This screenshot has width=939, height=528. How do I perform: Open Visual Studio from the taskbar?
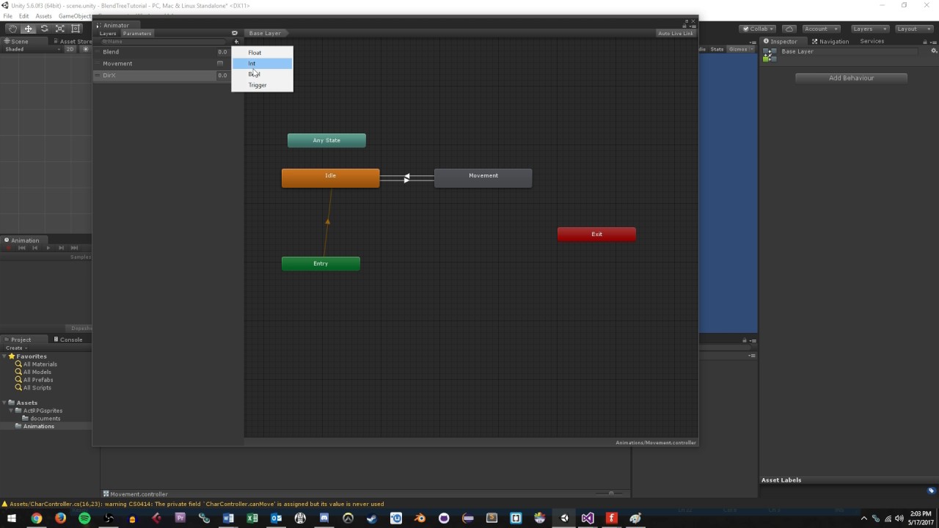coord(588,518)
